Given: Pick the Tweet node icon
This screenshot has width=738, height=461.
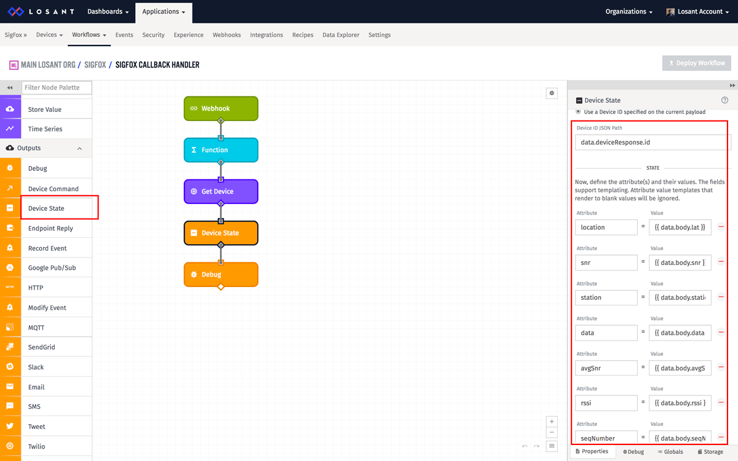Looking at the screenshot, I should tap(10, 427).
